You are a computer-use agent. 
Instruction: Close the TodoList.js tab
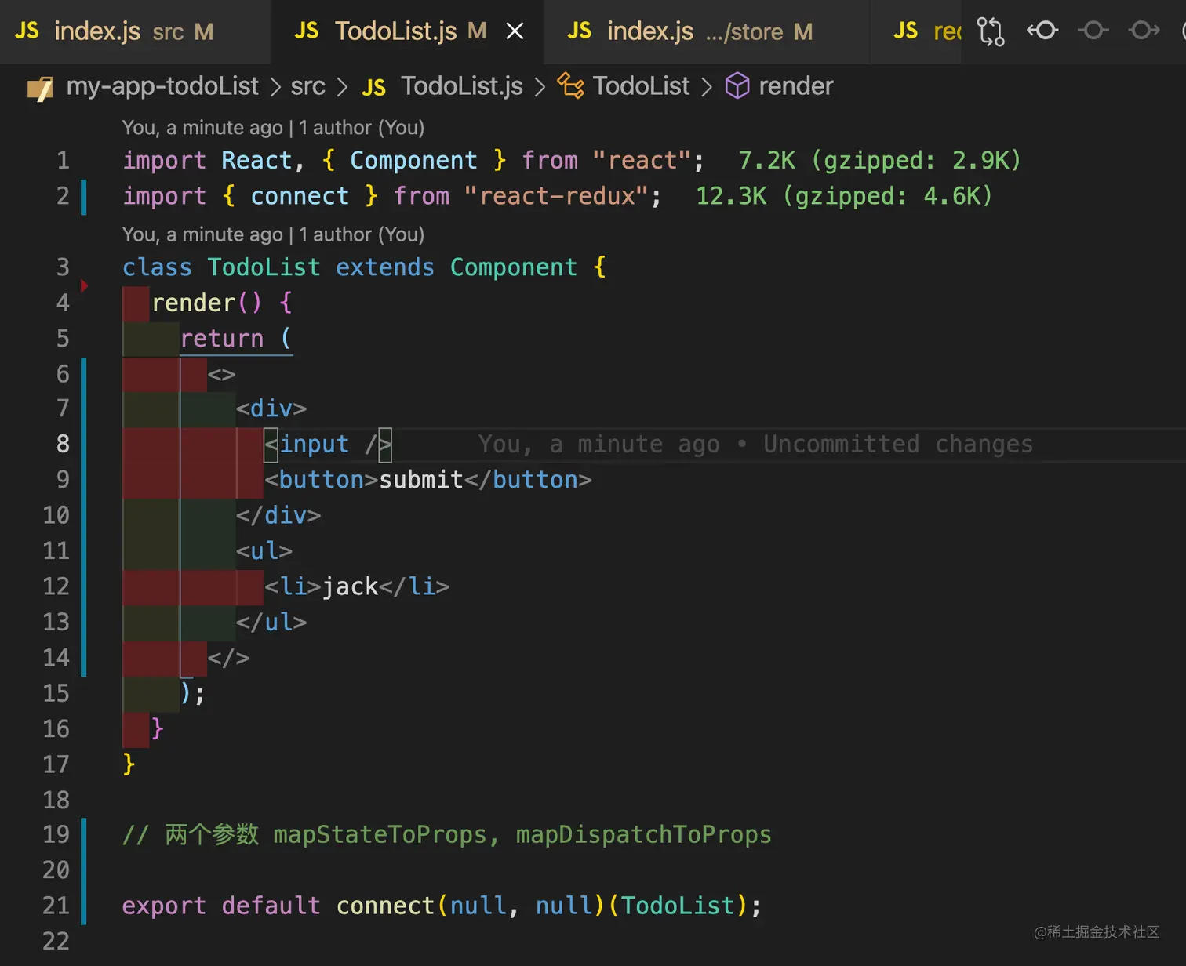pyautogui.click(x=515, y=31)
